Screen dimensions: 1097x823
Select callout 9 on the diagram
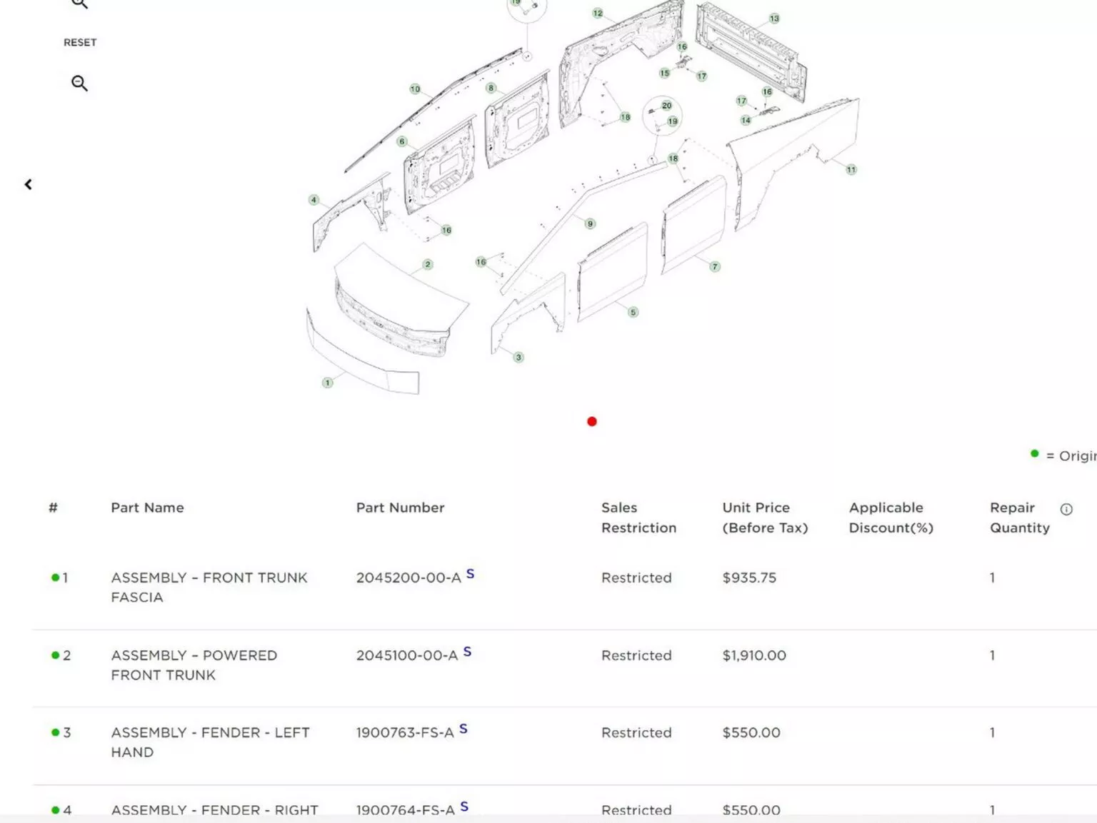pyautogui.click(x=590, y=224)
